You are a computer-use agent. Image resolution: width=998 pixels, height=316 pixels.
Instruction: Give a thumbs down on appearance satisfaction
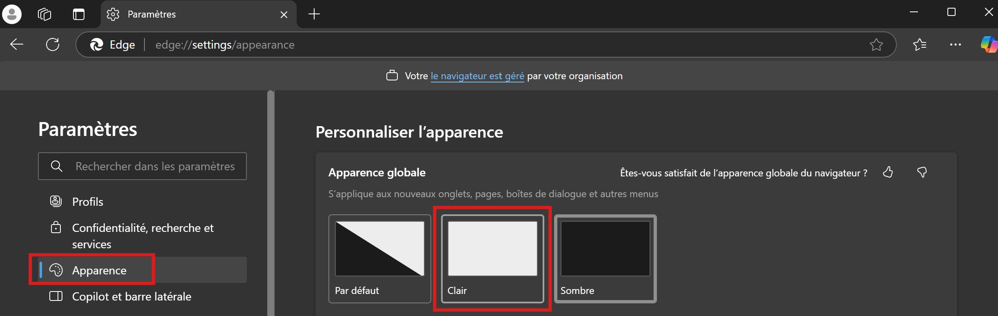[x=922, y=172]
